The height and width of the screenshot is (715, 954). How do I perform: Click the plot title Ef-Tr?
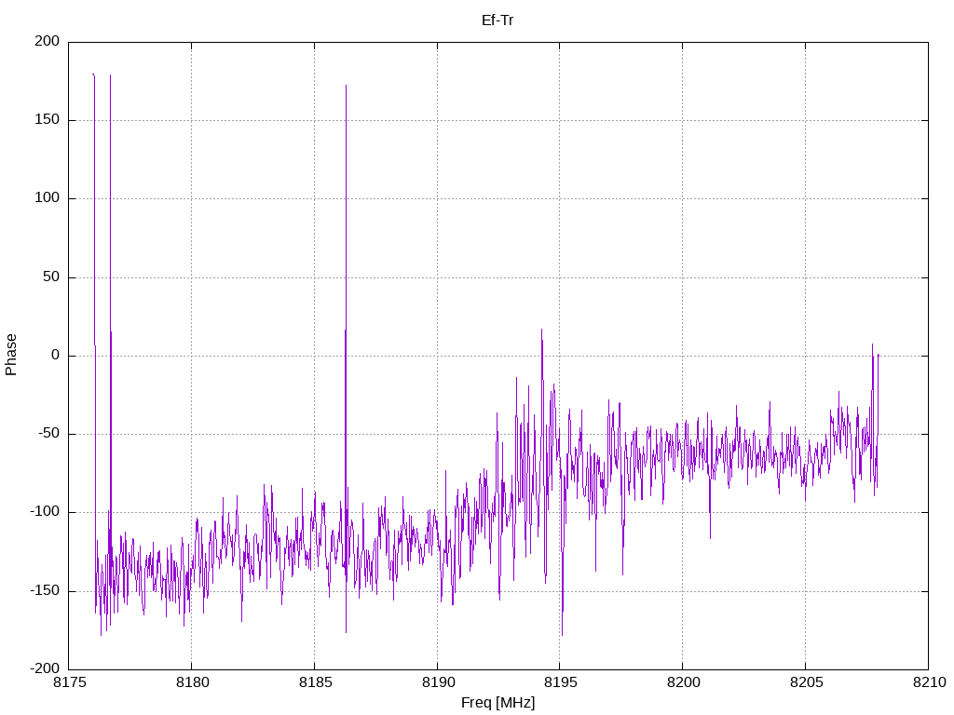point(497,20)
